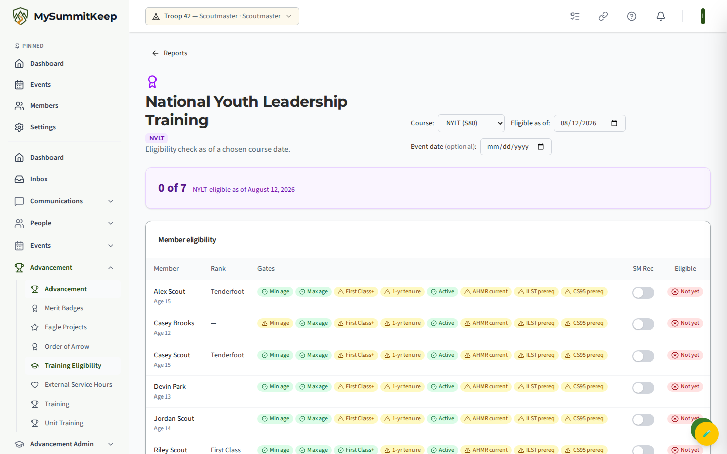727x454 pixels.
Task: Click the Advancement Admin graduation cap icon
Action: click(19, 444)
